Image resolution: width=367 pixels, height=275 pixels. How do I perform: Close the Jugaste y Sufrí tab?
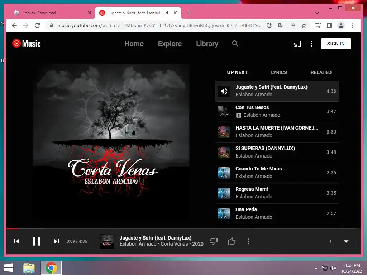175,13
